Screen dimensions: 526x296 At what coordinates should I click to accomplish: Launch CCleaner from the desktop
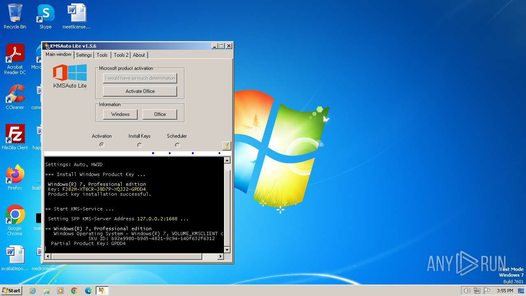15,97
